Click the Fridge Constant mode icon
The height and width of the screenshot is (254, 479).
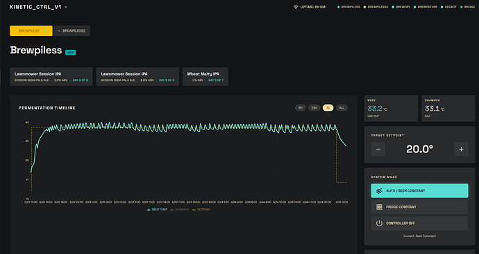(x=379, y=207)
